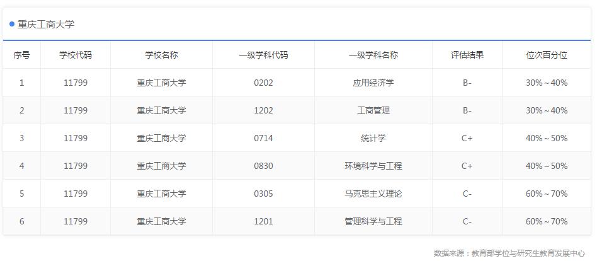The height and width of the screenshot is (261, 597).
Task: Select the 学校名称 column header
Action: [x=161, y=55]
